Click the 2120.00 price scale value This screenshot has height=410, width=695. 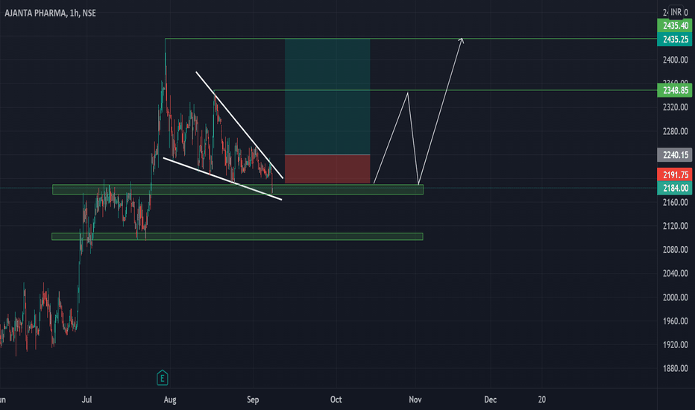tap(675, 226)
